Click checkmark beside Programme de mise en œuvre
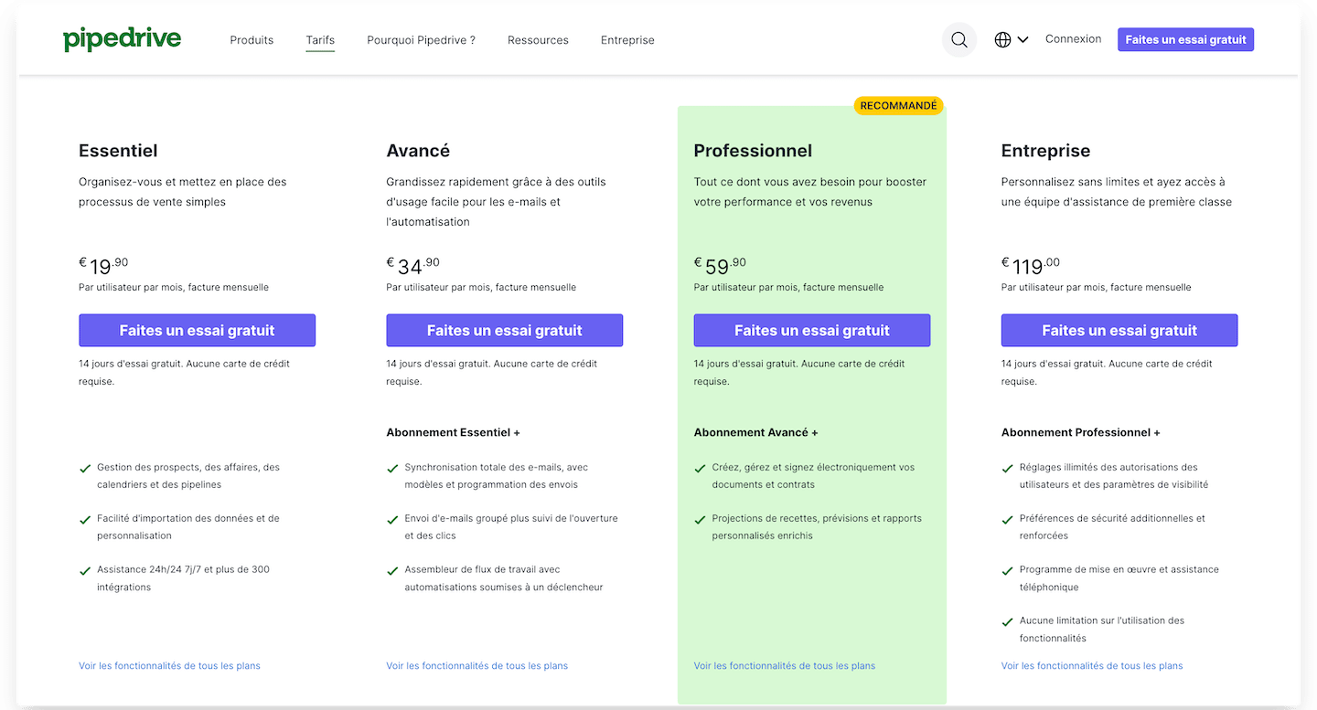This screenshot has width=1317, height=710. pos(1007,570)
